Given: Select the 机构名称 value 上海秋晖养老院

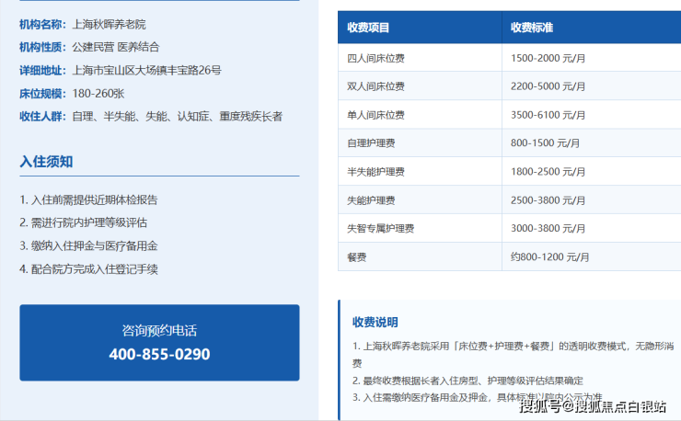Looking at the screenshot, I should (109, 24).
